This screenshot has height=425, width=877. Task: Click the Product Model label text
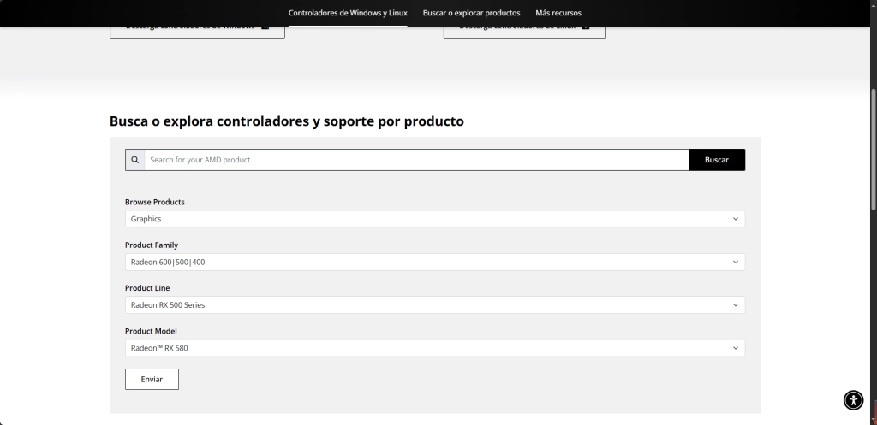click(151, 331)
